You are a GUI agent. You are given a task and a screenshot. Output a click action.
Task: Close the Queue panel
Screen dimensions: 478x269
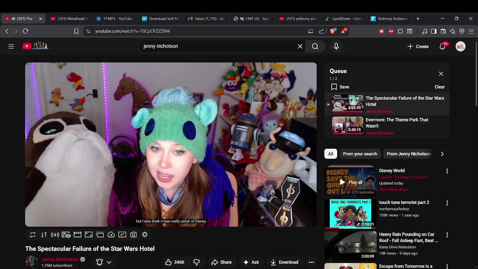pyautogui.click(x=441, y=74)
